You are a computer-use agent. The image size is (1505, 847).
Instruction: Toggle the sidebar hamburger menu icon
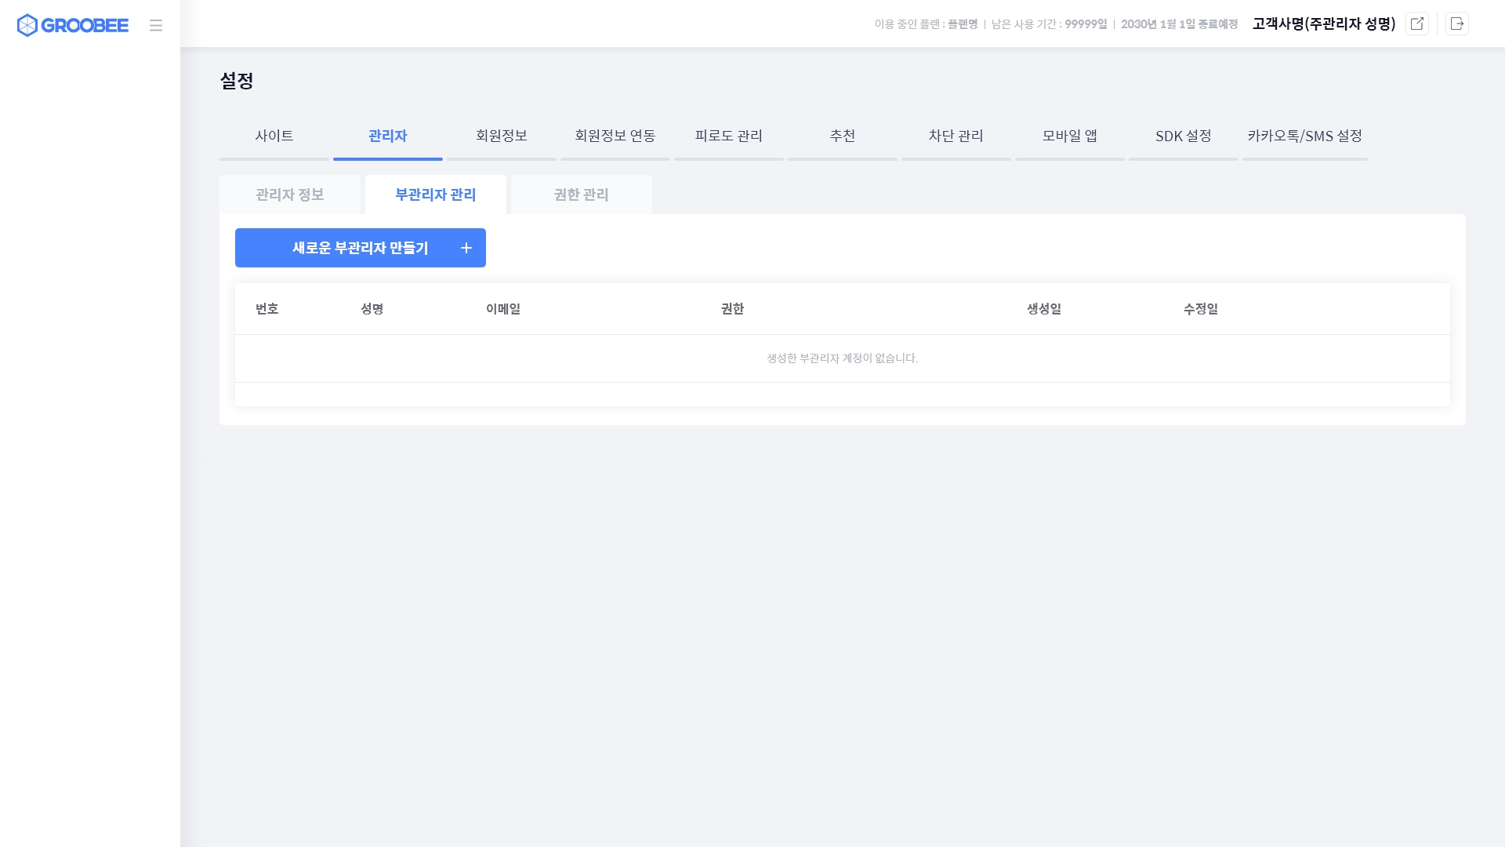(156, 25)
